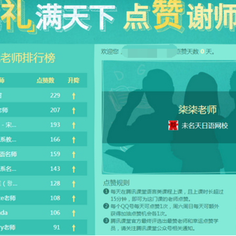
Task: Click the red 未名天日语网校 logo icon
Action: pos(173,125)
